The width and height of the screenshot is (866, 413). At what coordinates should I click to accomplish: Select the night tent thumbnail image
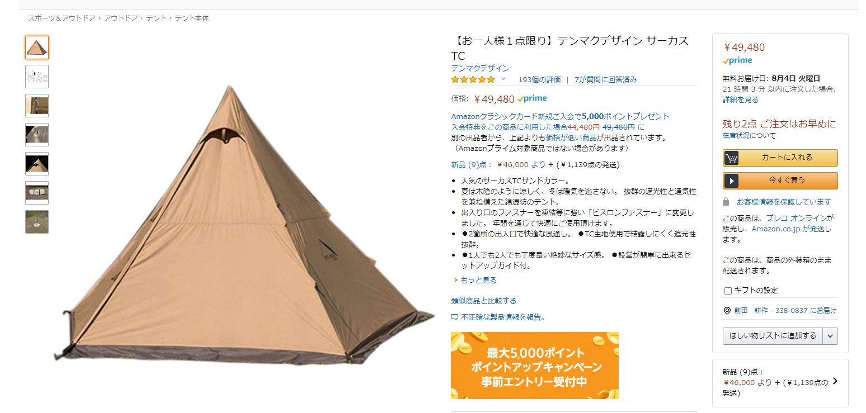click(37, 164)
